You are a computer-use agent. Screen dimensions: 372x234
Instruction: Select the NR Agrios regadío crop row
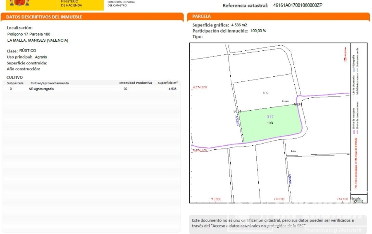(91, 89)
